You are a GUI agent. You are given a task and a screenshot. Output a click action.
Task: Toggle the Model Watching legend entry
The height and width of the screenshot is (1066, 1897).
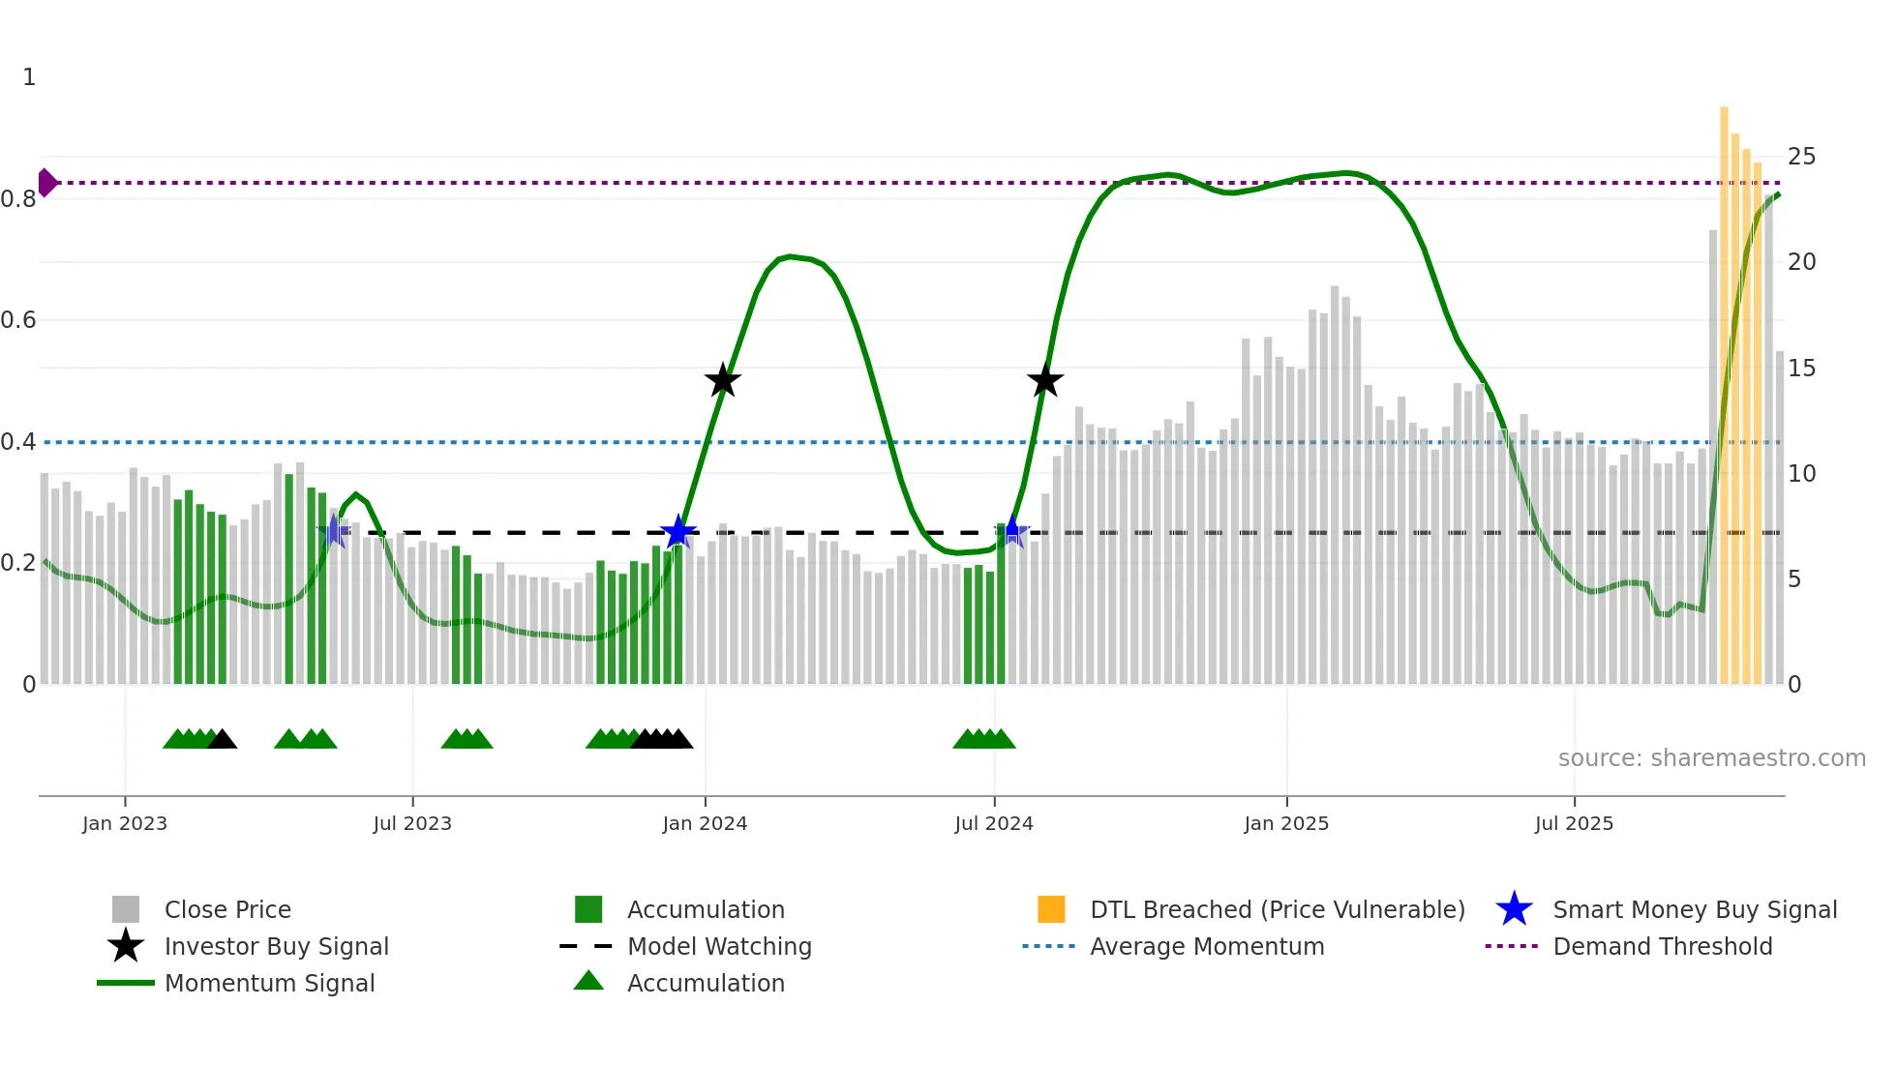click(719, 946)
